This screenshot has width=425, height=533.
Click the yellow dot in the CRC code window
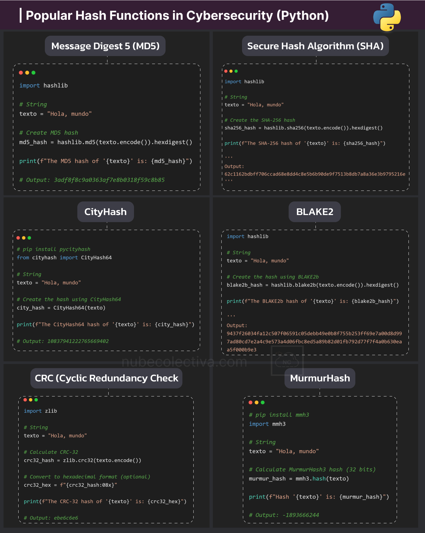click(31, 400)
